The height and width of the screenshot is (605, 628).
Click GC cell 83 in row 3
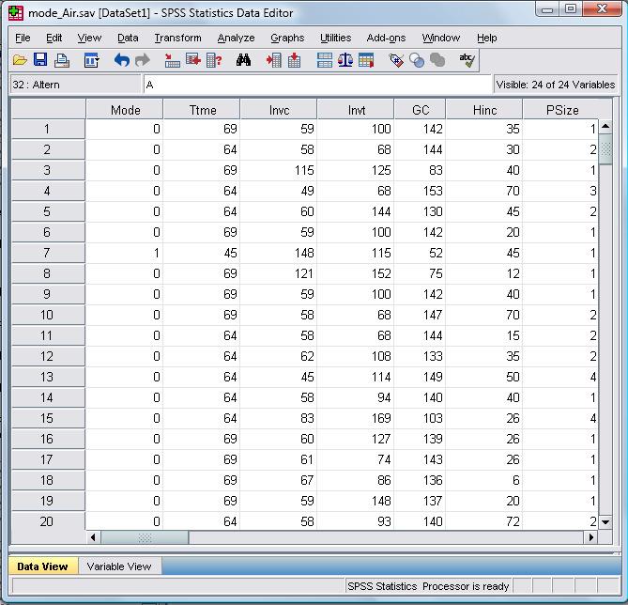(420, 170)
